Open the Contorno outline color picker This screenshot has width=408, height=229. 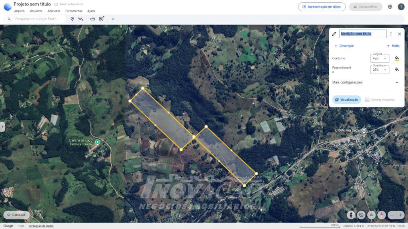396,58
